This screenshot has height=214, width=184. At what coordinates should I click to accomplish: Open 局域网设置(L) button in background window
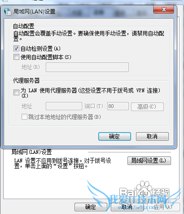[149, 160]
